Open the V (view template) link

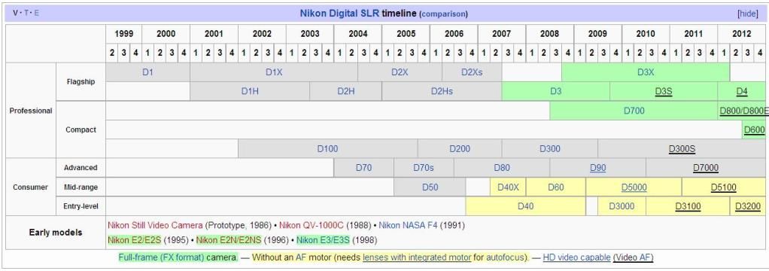16,14
